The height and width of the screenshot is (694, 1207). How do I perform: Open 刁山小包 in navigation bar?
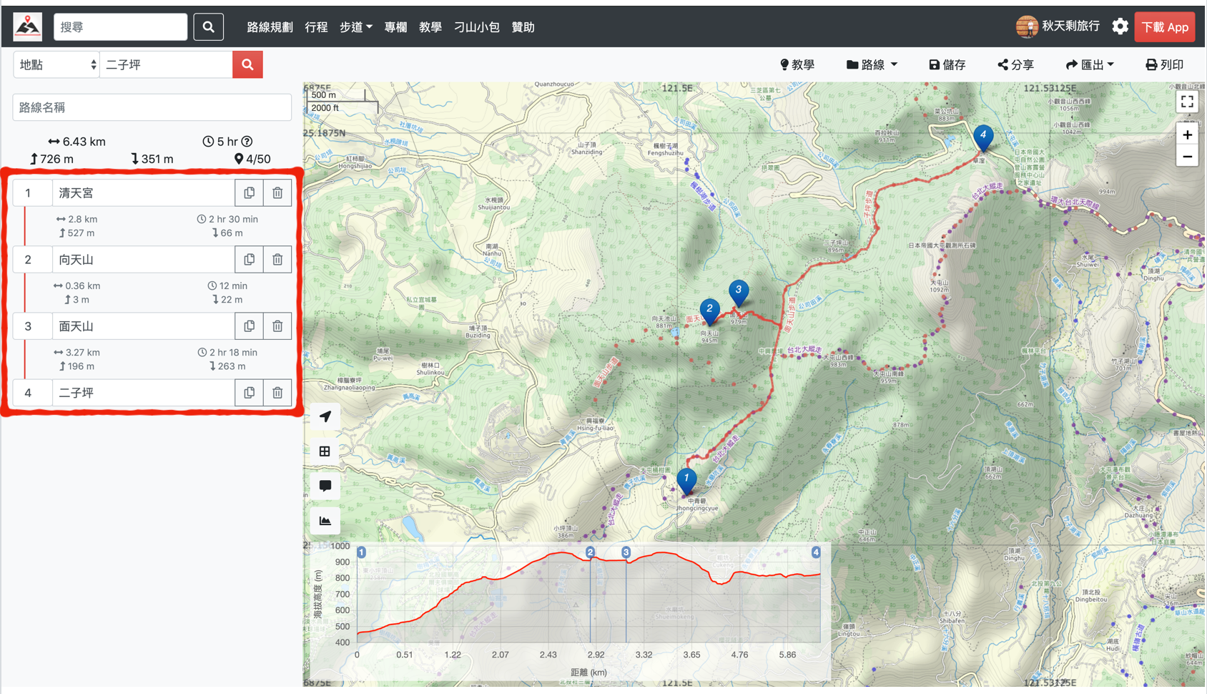477,27
